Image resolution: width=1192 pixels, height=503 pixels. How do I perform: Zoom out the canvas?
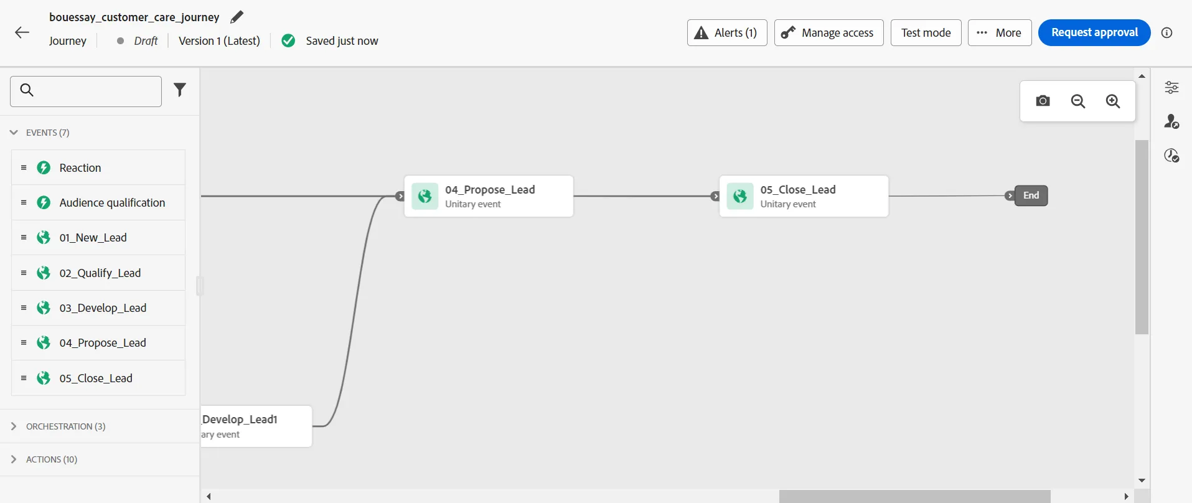pyautogui.click(x=1078, y=101)
